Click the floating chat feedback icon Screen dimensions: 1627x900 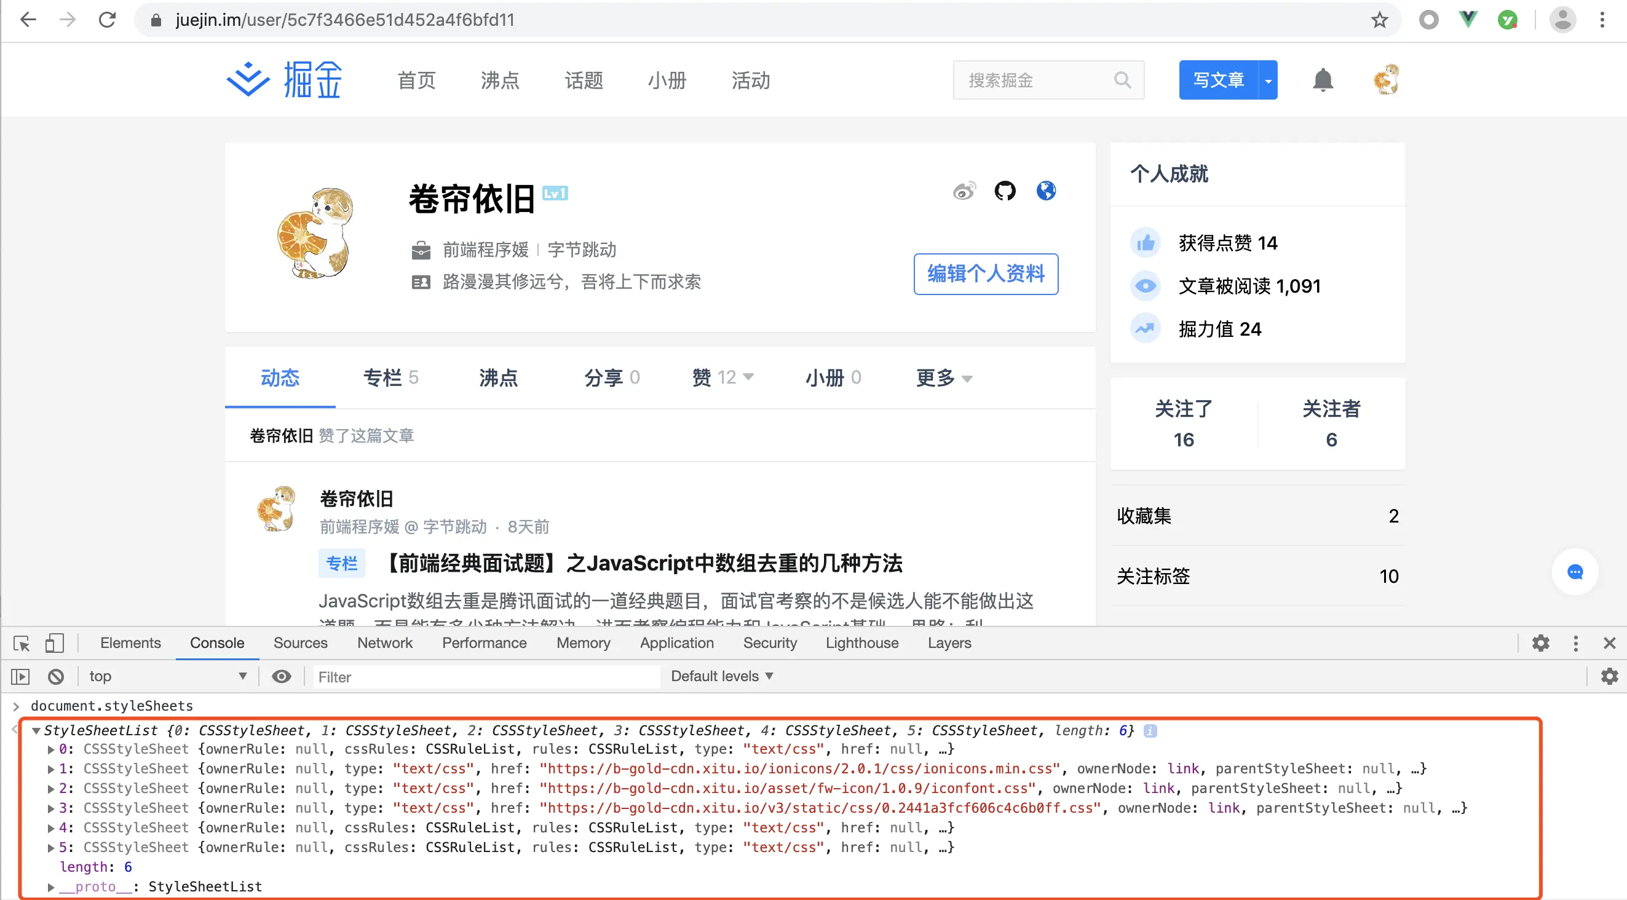pos(1575,572)
